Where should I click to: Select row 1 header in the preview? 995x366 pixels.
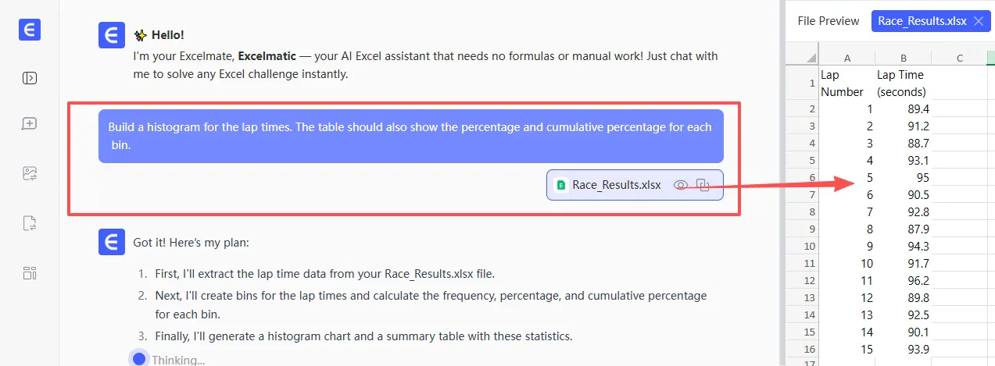pos(801,82)
